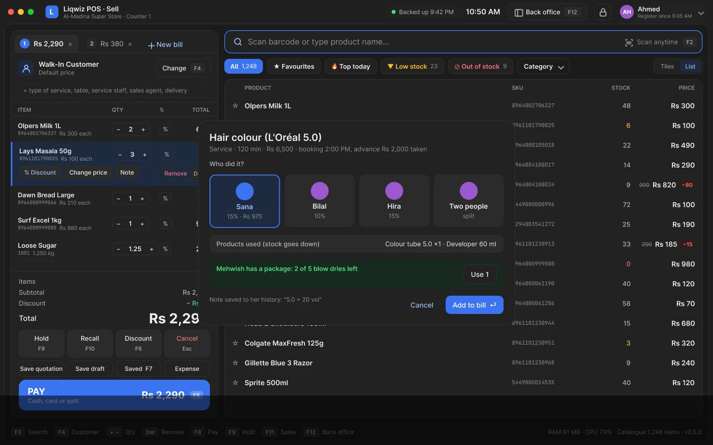Click Change customer button

click(x=183, y=68)
